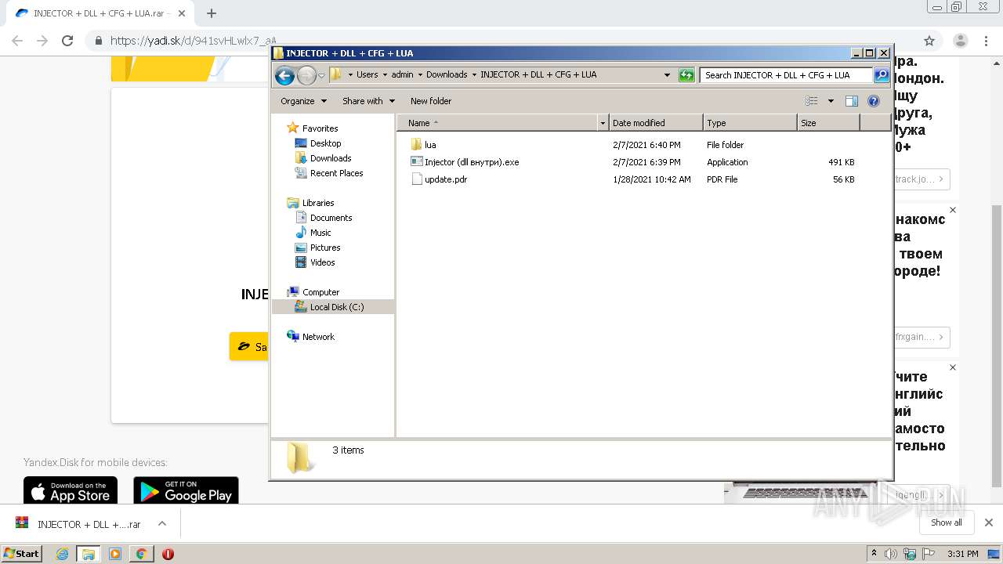
Task: Click the taskbar clock 3:31 PM
Action: point(963,554)
